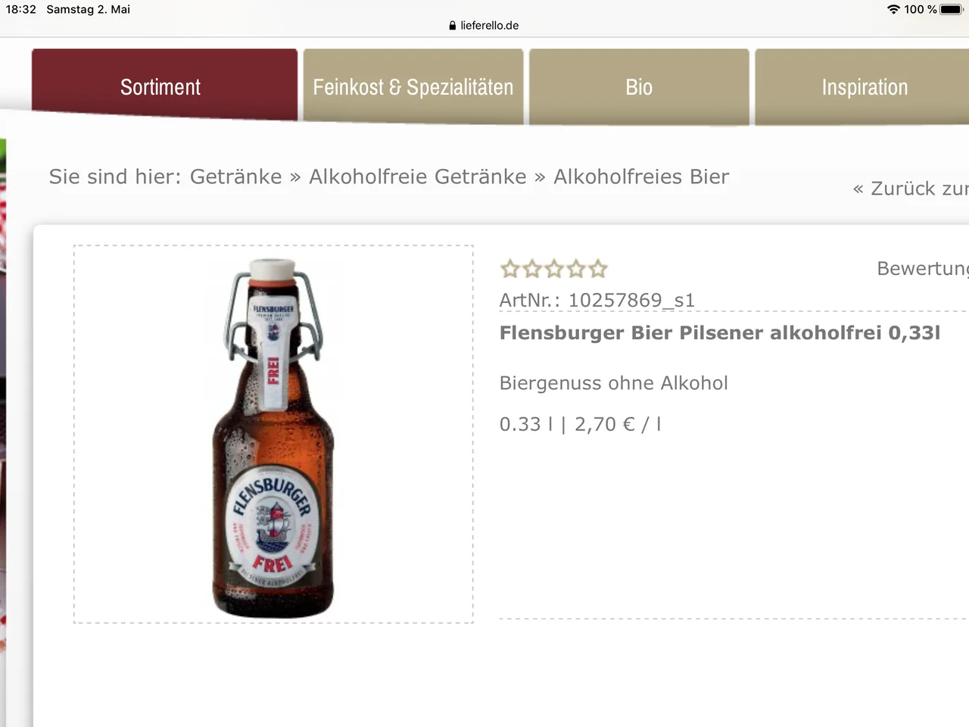
Task: Select the Bio tab
Action: (638, 87)
